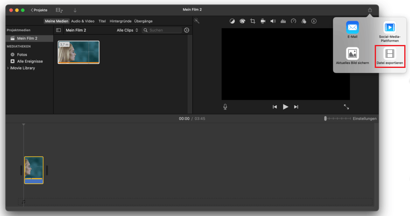Switch to the Audio & Video tab

pos(83,21)
